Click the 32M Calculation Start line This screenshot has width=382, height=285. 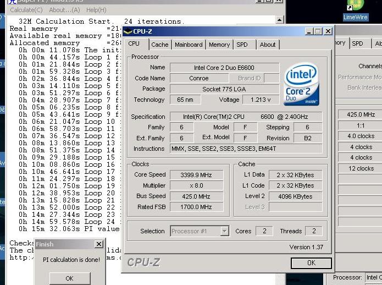click(x=101, y=21)
